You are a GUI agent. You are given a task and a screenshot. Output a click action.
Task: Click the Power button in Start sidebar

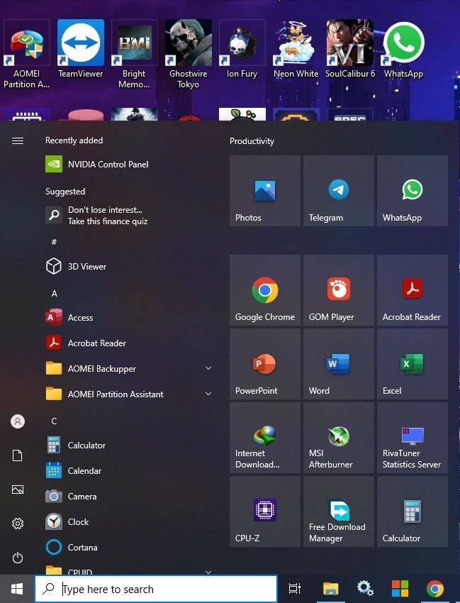(x=18, y=558)
